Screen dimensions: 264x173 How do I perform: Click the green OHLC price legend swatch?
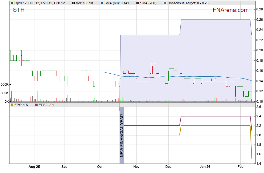pyautogui.click(x=12, y=3)
